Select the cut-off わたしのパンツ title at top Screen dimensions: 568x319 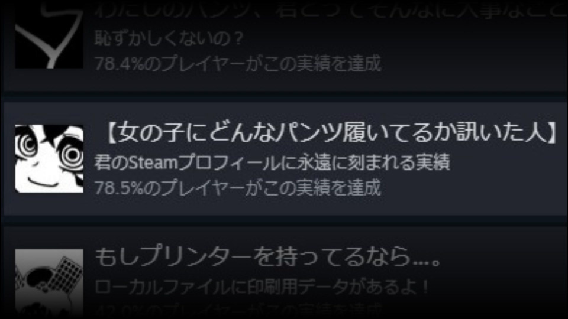[x=330, y=10]
